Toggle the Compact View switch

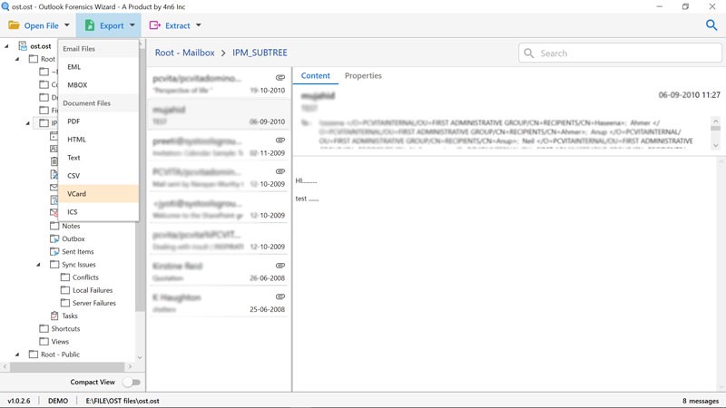tap(132, 382)
